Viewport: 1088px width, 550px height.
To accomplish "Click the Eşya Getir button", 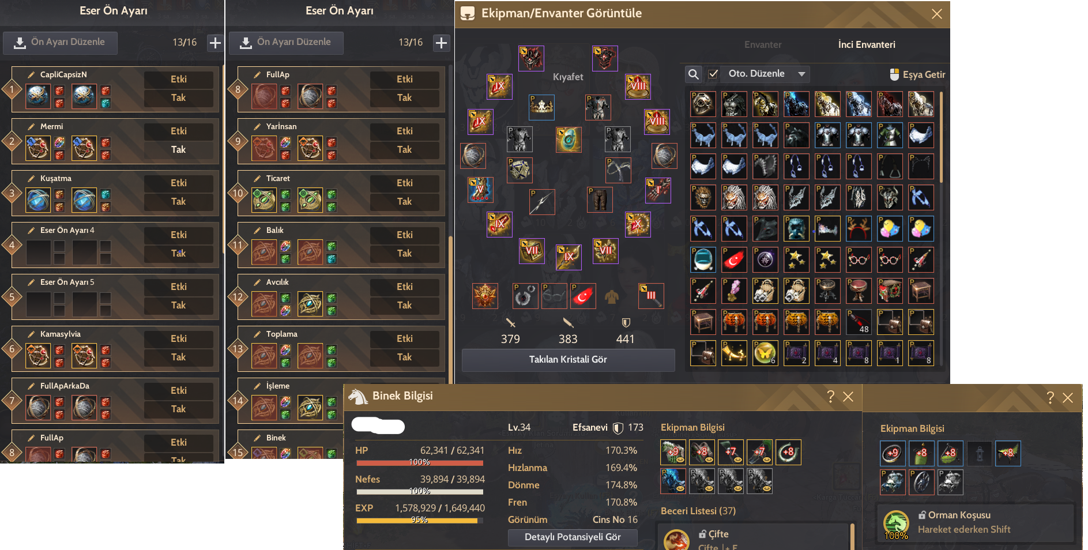I will [x=917, y=74].
